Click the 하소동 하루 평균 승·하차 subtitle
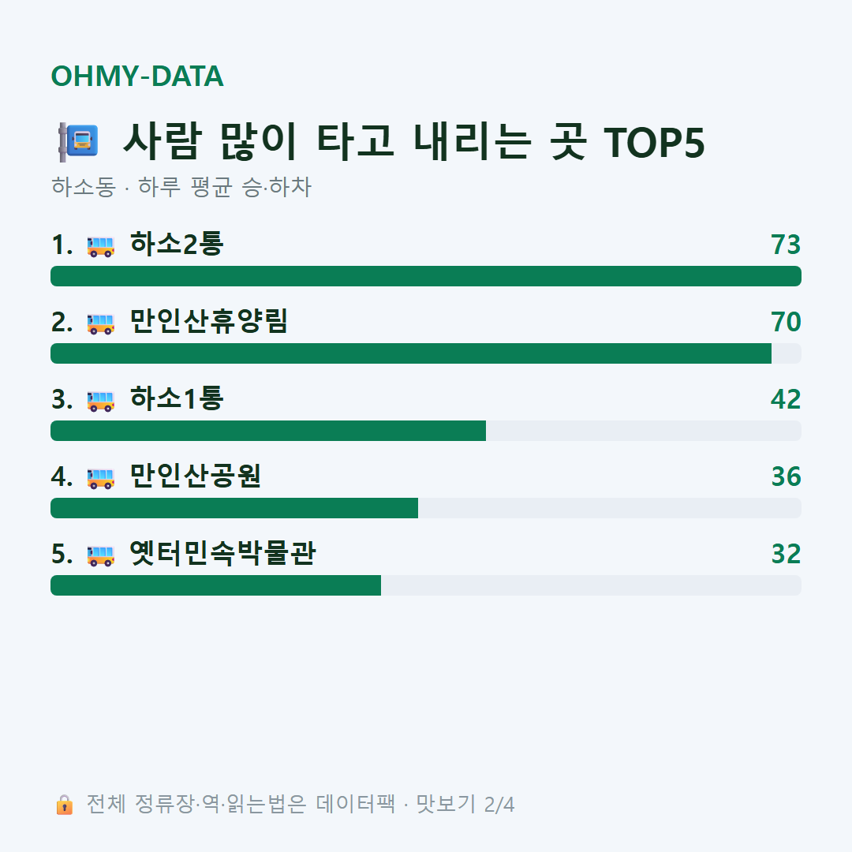Viewport: 852px width, 852px height. (181, 186)
